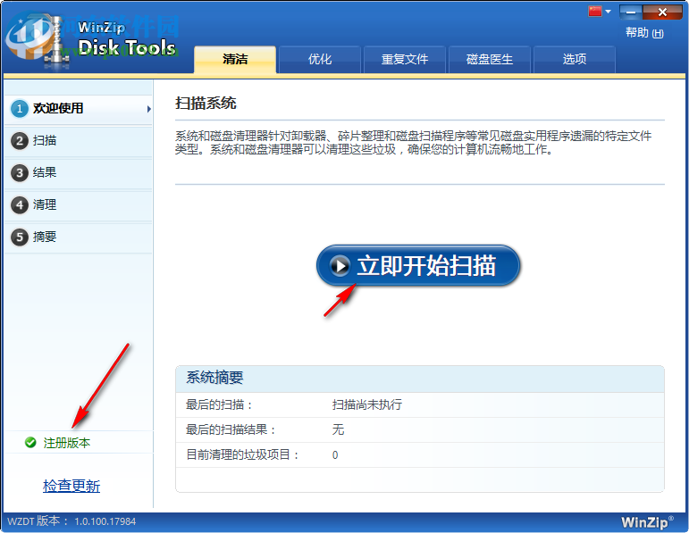Click the green check registered icon
Viewport: 689px width, 533px height.
click(30, 443)
